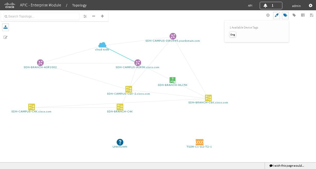Click the layers list icon in toolbar
The height and width of the screenshot is (169, 316).
pyautogui.click(x=303, y=15)
